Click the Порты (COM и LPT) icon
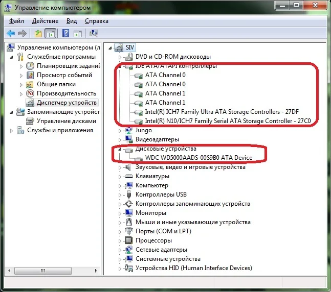Viewport: 331px width, 292px height. [x=129, y=231]
